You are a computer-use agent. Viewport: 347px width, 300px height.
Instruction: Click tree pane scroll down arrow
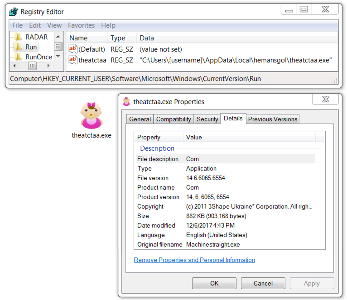click(x=58, y=57)
